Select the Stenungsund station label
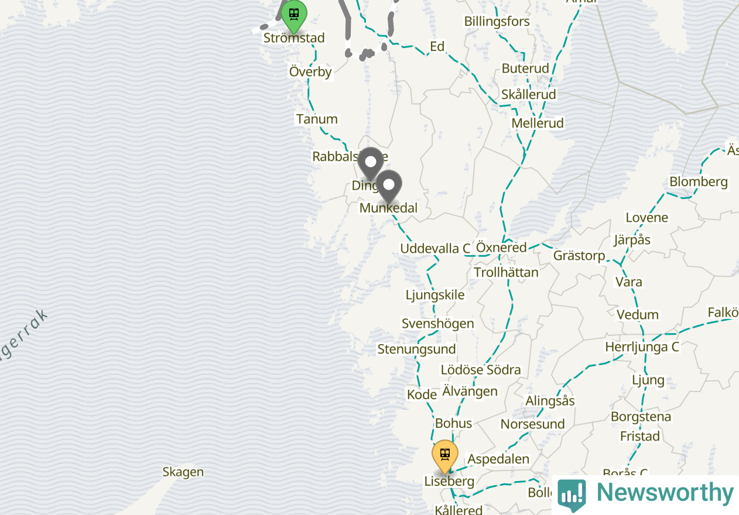Image resolution: width=739 pixels, height=515 pixels. 416,349
